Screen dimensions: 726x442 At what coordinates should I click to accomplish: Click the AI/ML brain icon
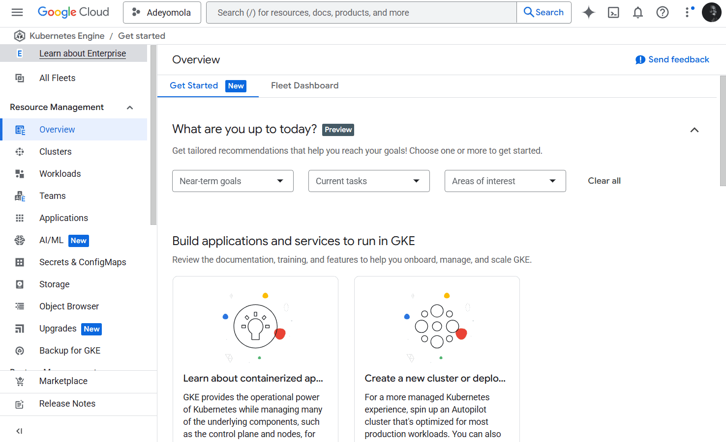point(20,240)
